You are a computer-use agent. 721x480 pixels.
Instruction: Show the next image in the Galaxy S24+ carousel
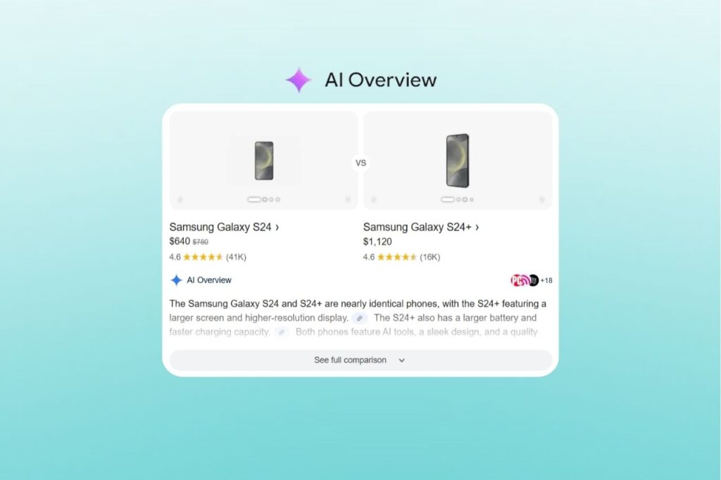click(x=541, y=200)
